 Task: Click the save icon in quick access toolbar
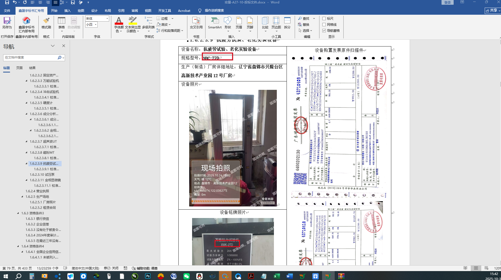pos(7,2)
